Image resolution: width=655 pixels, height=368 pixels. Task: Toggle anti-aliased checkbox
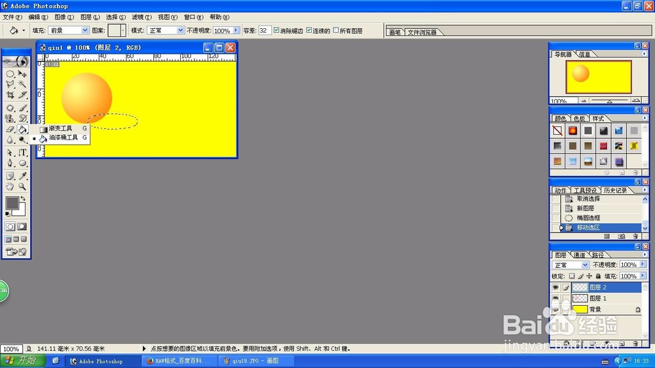[x=276, y=30]
